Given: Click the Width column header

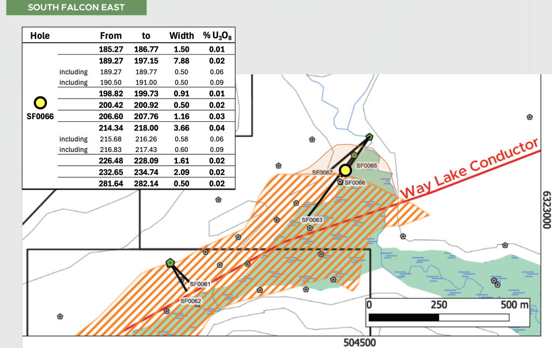Looking at the screenshot, I should point(182,36).
